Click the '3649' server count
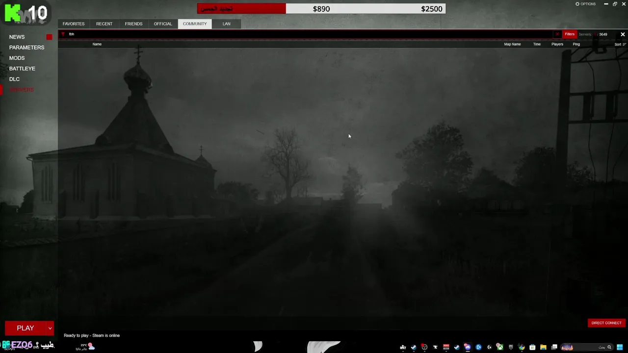 [603, 34]
